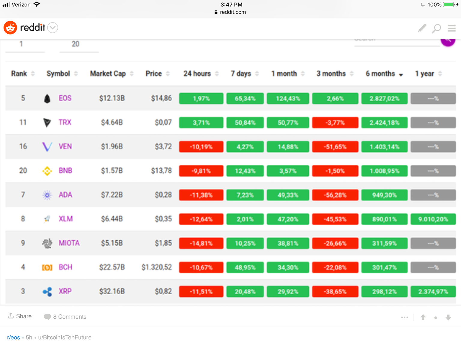Open the EOS symbol link

point(65,98)
